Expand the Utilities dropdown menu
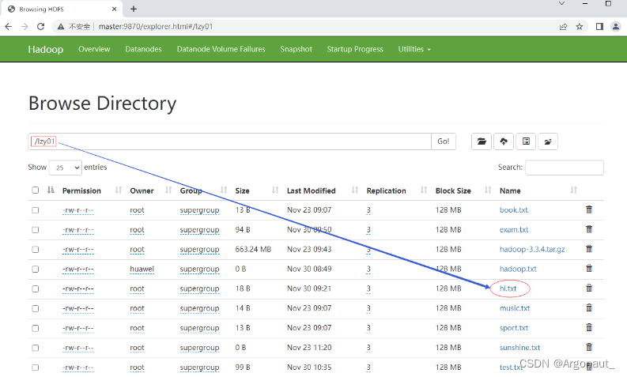 (414, 49)
